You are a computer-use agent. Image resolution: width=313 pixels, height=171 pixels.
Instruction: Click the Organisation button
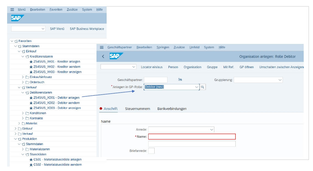coord(192,67)
